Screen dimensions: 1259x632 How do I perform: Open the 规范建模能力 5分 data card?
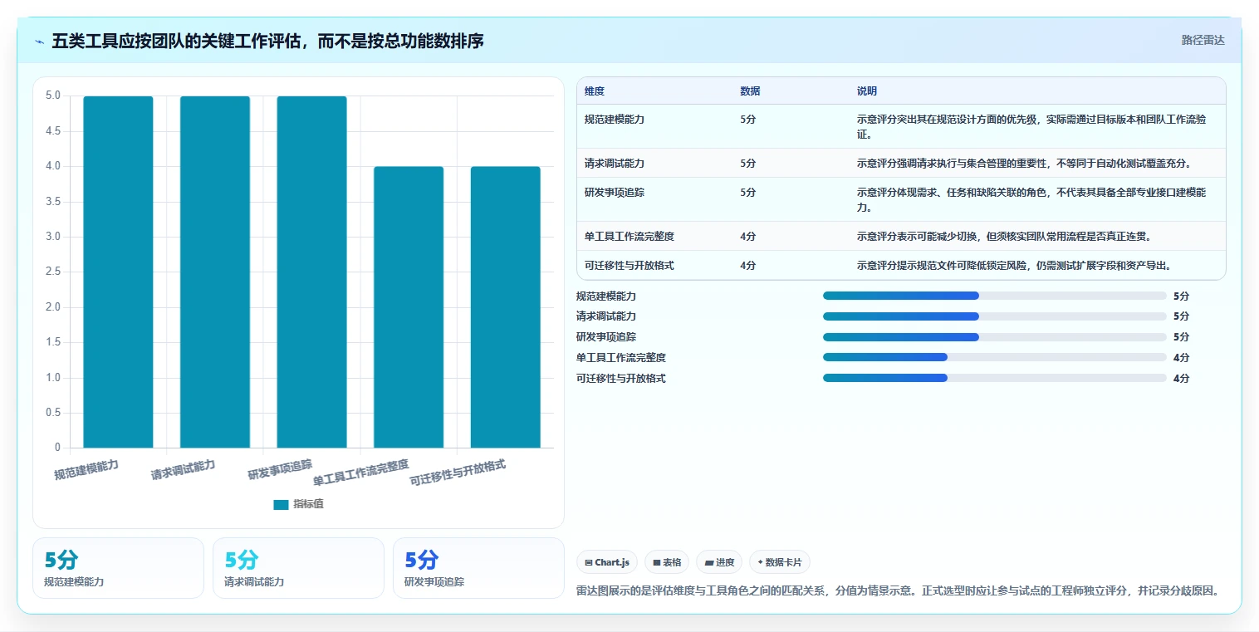[x=118, y=568]
